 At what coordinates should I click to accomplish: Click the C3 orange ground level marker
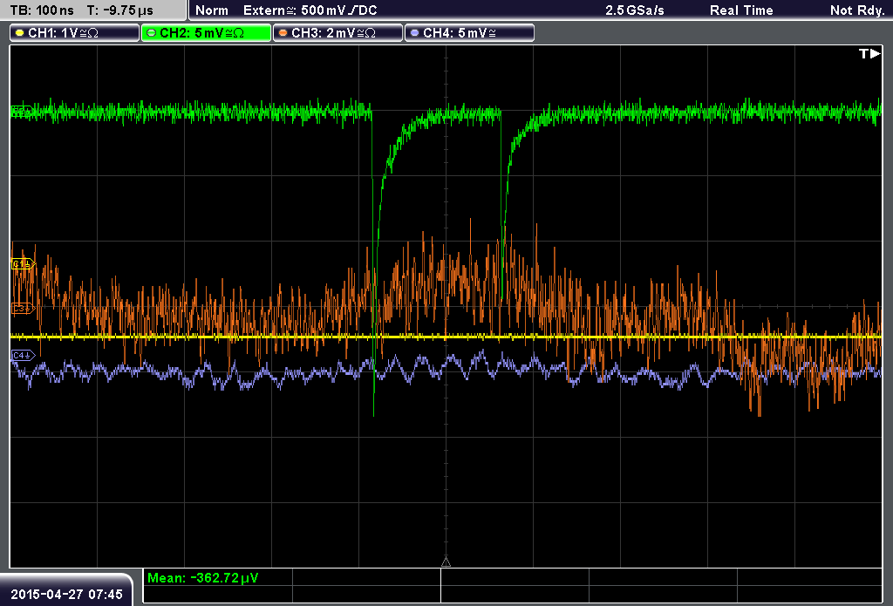(23, 308)
